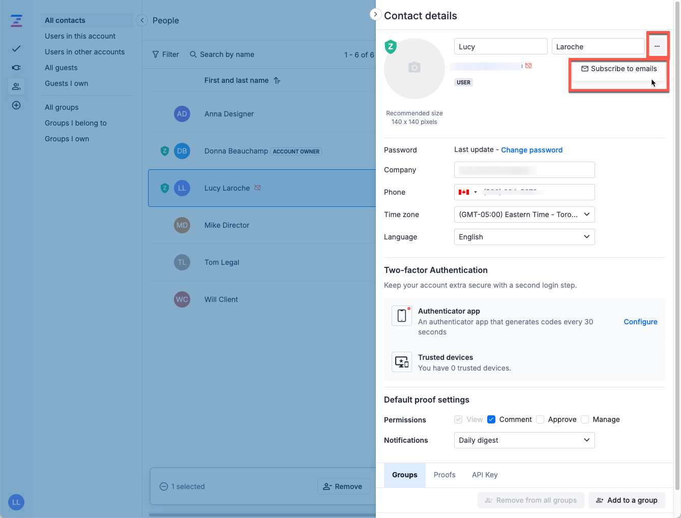Viewport: 681px width, 518px height.
Task: Switch to the Proofs tab
Action: pyautogui.click(x=445, y=475)
